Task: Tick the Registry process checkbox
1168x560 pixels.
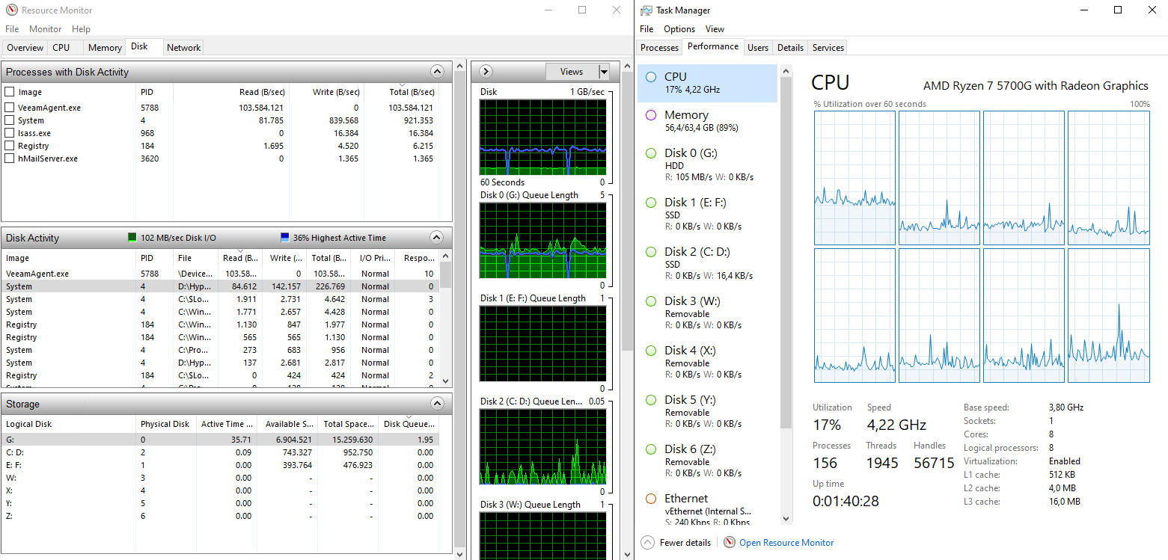Action: click(10, 146)
